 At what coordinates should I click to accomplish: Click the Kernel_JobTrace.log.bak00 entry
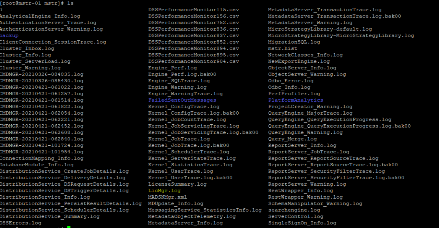click(x=189, y=145)
